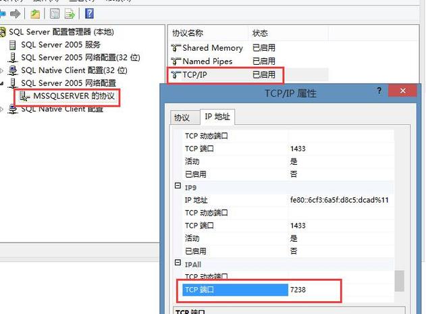426x314 pixels.
Task: Click the TCP/IP protocol icon
Action: point(176,75)
